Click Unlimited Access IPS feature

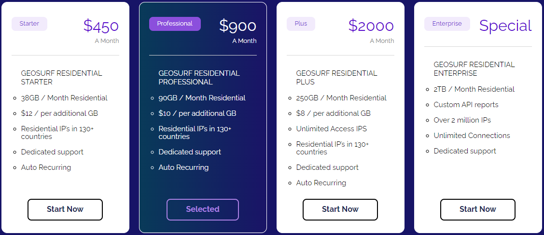click(331, 128)
